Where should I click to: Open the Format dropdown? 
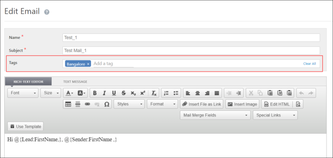pyautogui.click(x=163, y=104)
